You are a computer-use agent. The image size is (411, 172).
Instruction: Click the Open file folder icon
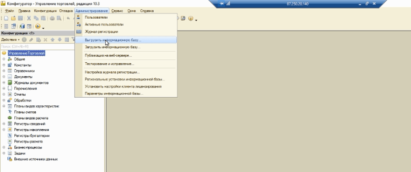[x=13, y=18]
